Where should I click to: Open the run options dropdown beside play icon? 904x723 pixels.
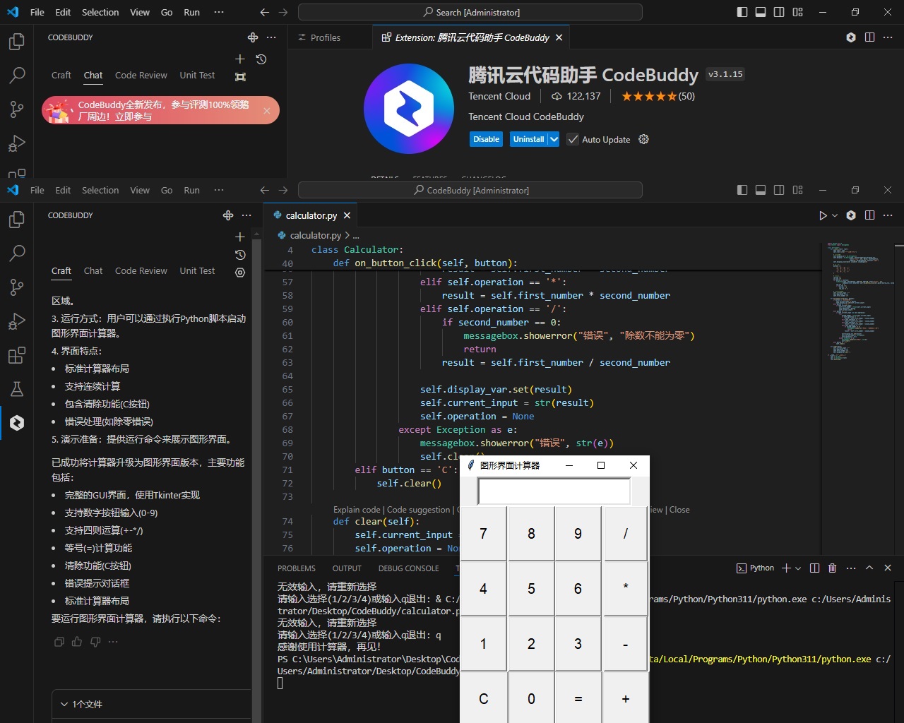click(835, 215)
